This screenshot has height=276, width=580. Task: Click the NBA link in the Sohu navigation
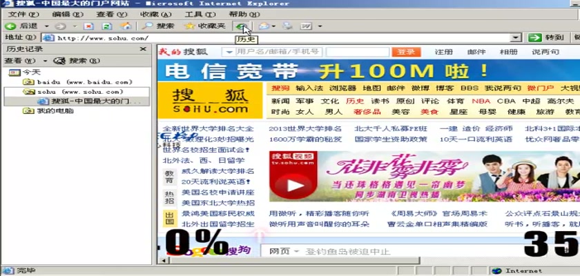[x=481, y=101]
